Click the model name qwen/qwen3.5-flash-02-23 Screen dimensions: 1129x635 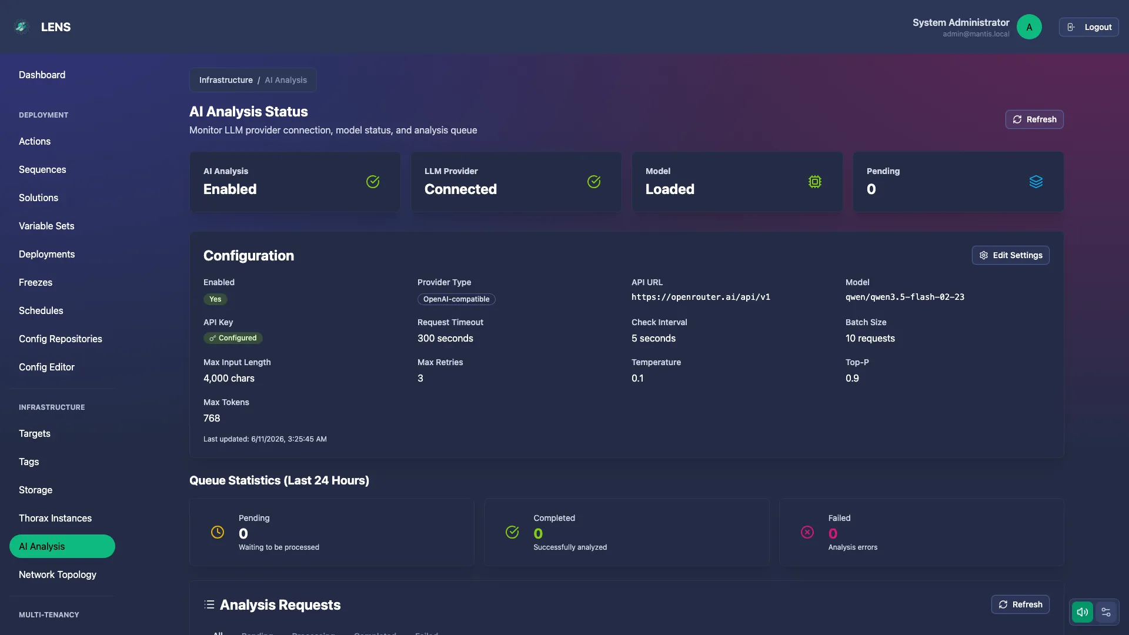(905, 297)
